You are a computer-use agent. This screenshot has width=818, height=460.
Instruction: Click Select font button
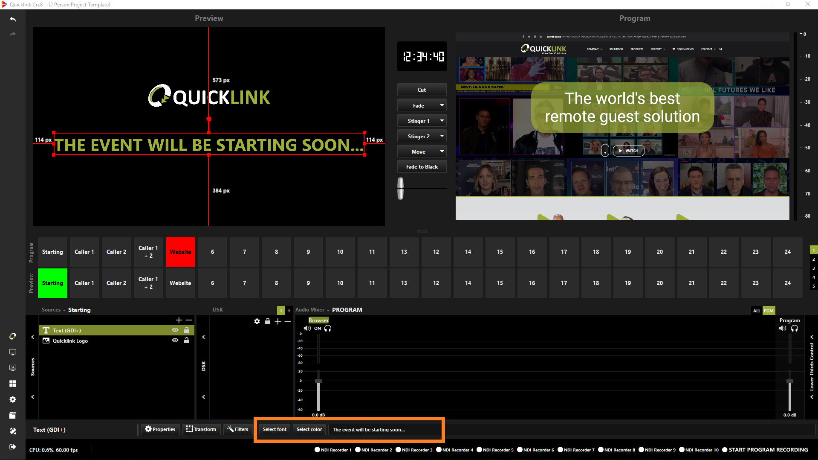click(x=275, y=429)
